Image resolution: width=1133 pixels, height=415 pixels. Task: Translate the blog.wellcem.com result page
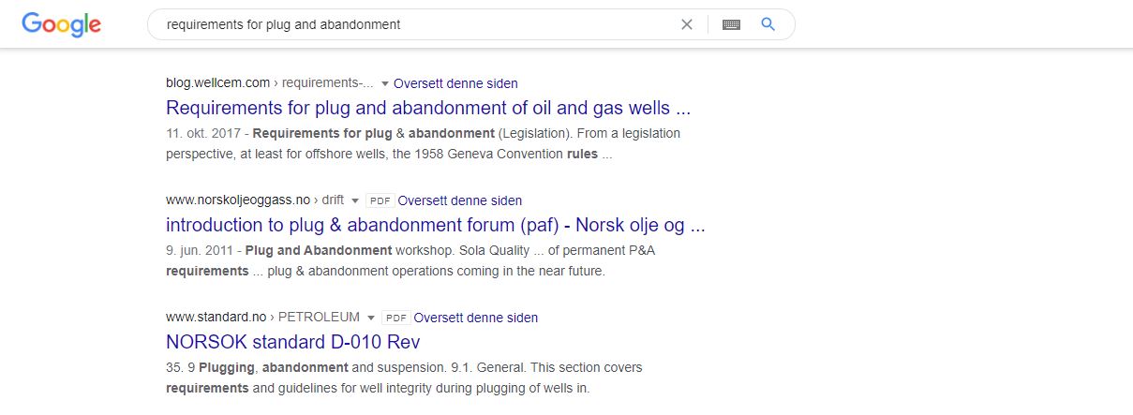click(455, 83)
